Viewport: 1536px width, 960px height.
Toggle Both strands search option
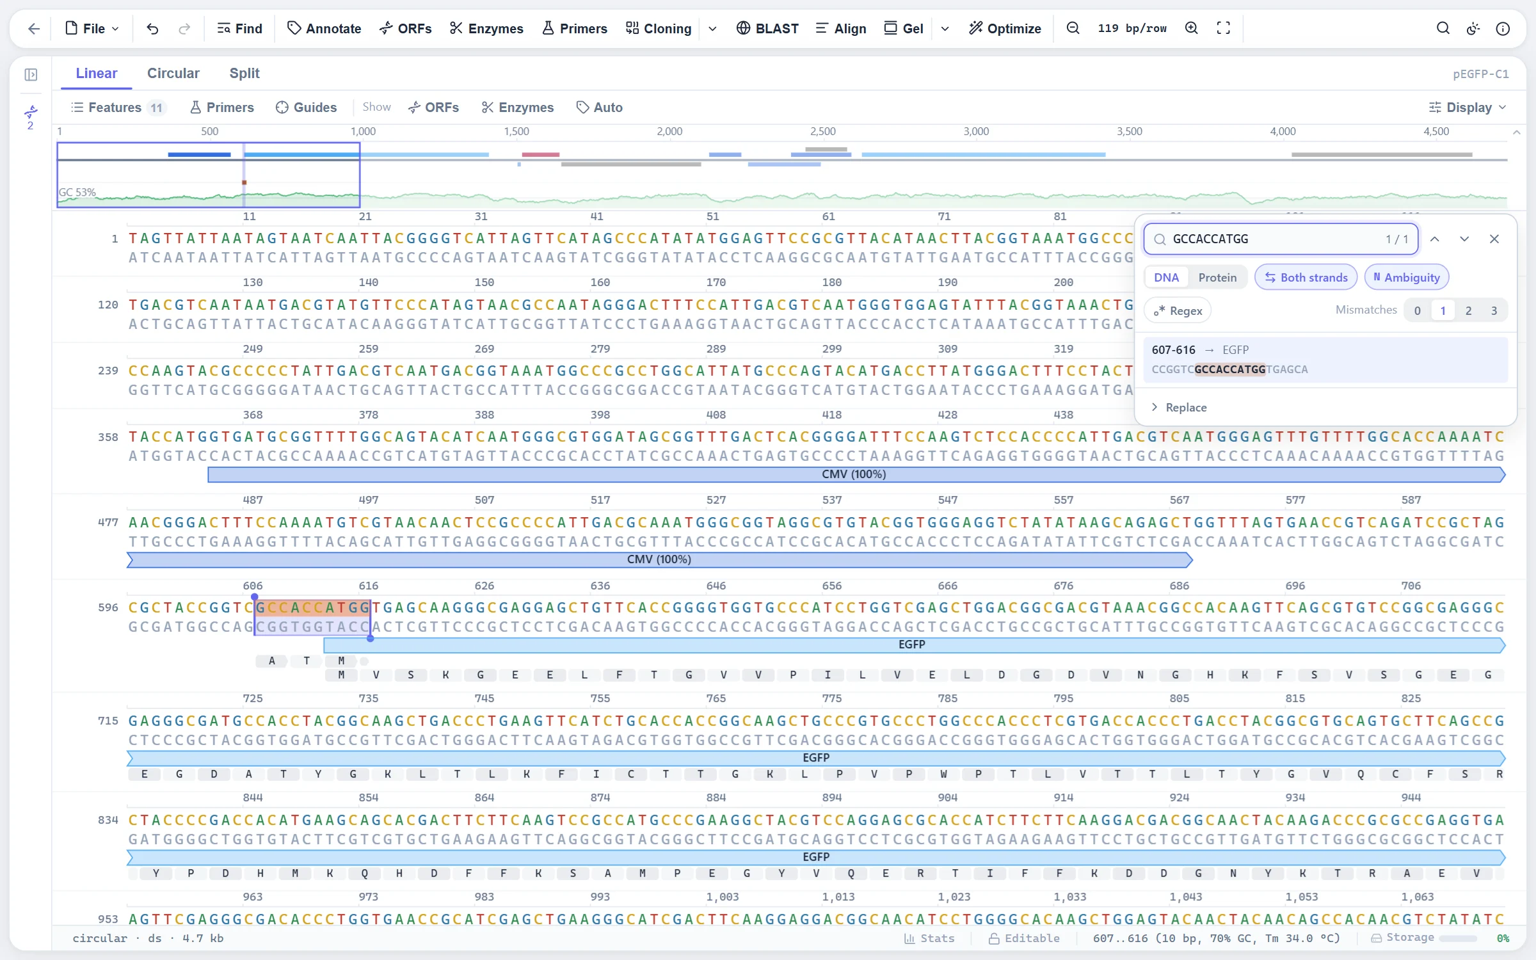coord(1306,277)
